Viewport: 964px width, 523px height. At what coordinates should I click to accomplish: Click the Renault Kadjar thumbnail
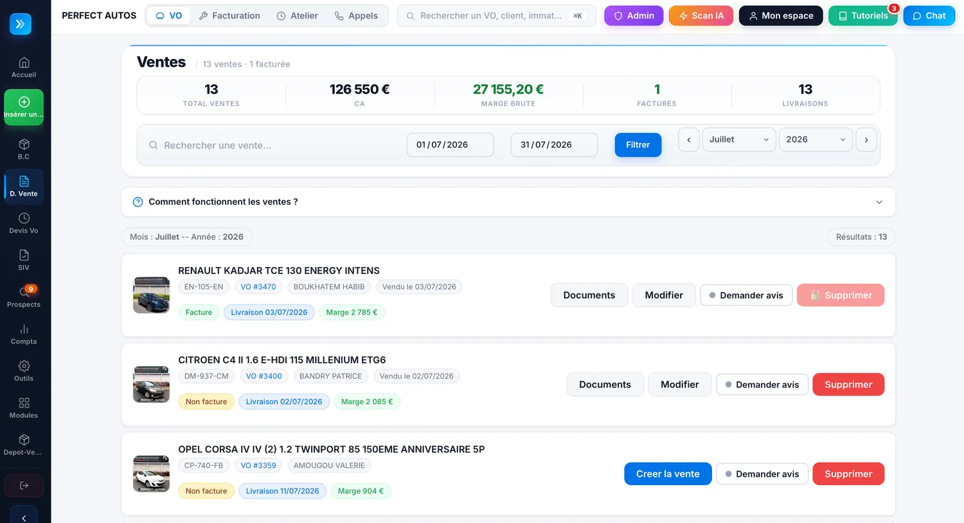[151, 295]
